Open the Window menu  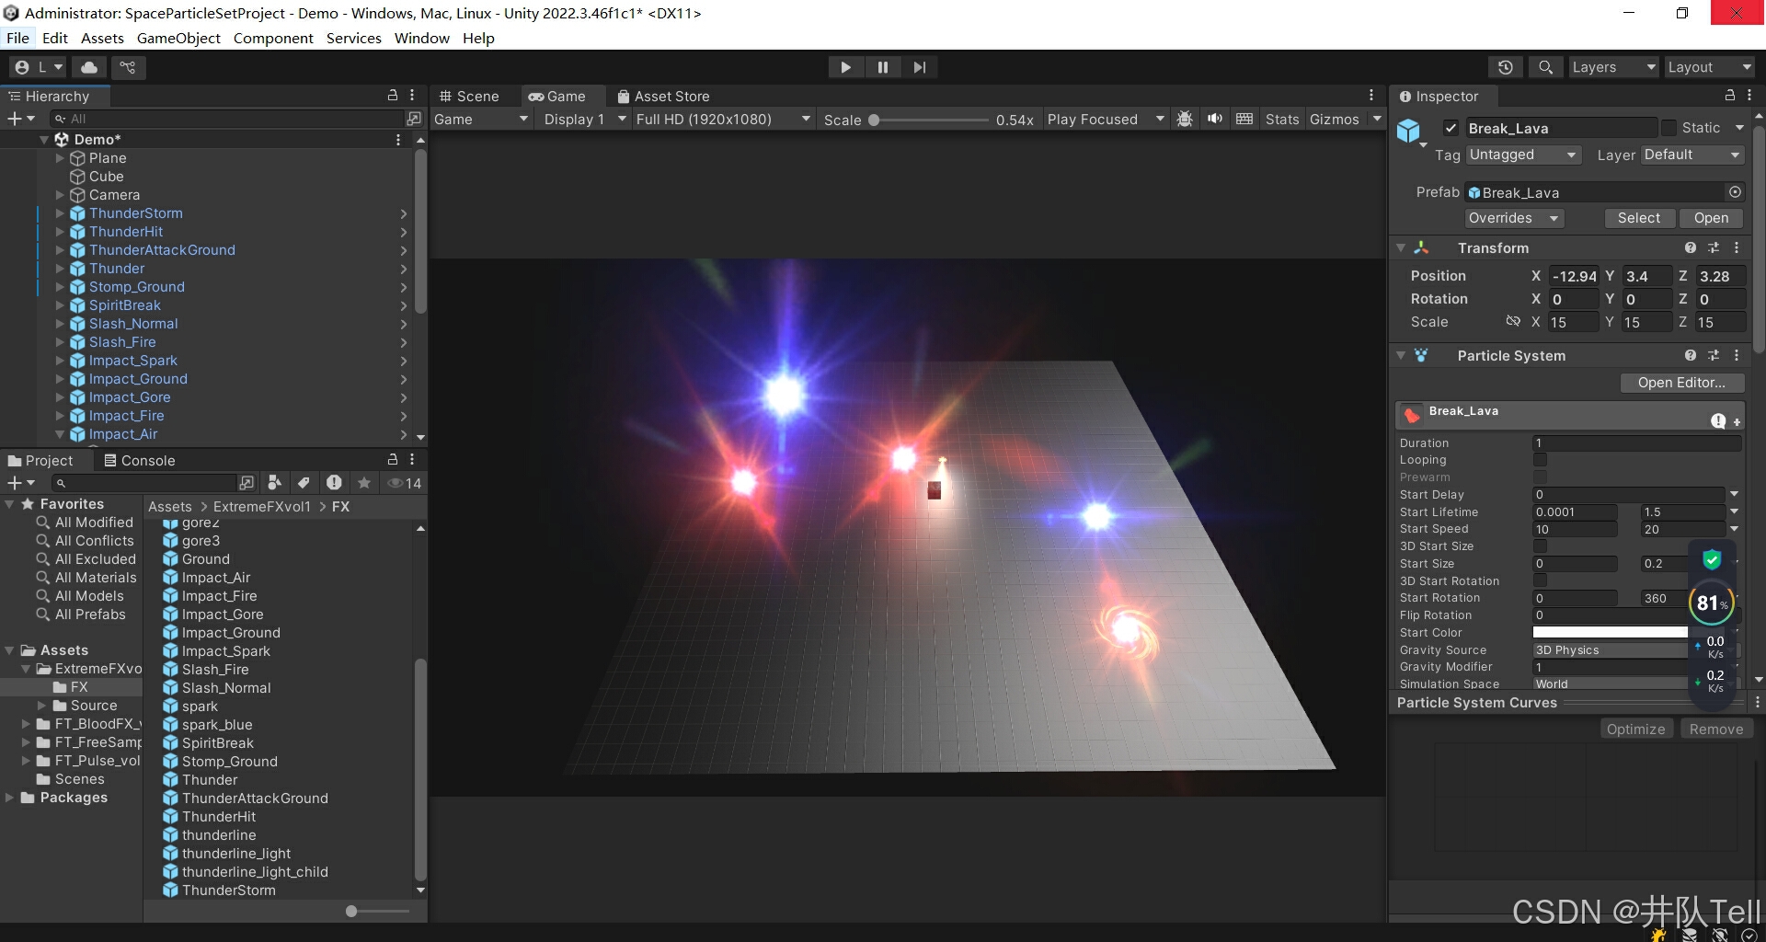pos(421,38)
